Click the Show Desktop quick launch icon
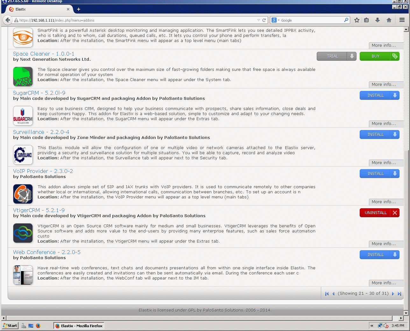Image resolution: width=410 pixels, height=331 pixels. pyautogui.click(x=31, y=326)
